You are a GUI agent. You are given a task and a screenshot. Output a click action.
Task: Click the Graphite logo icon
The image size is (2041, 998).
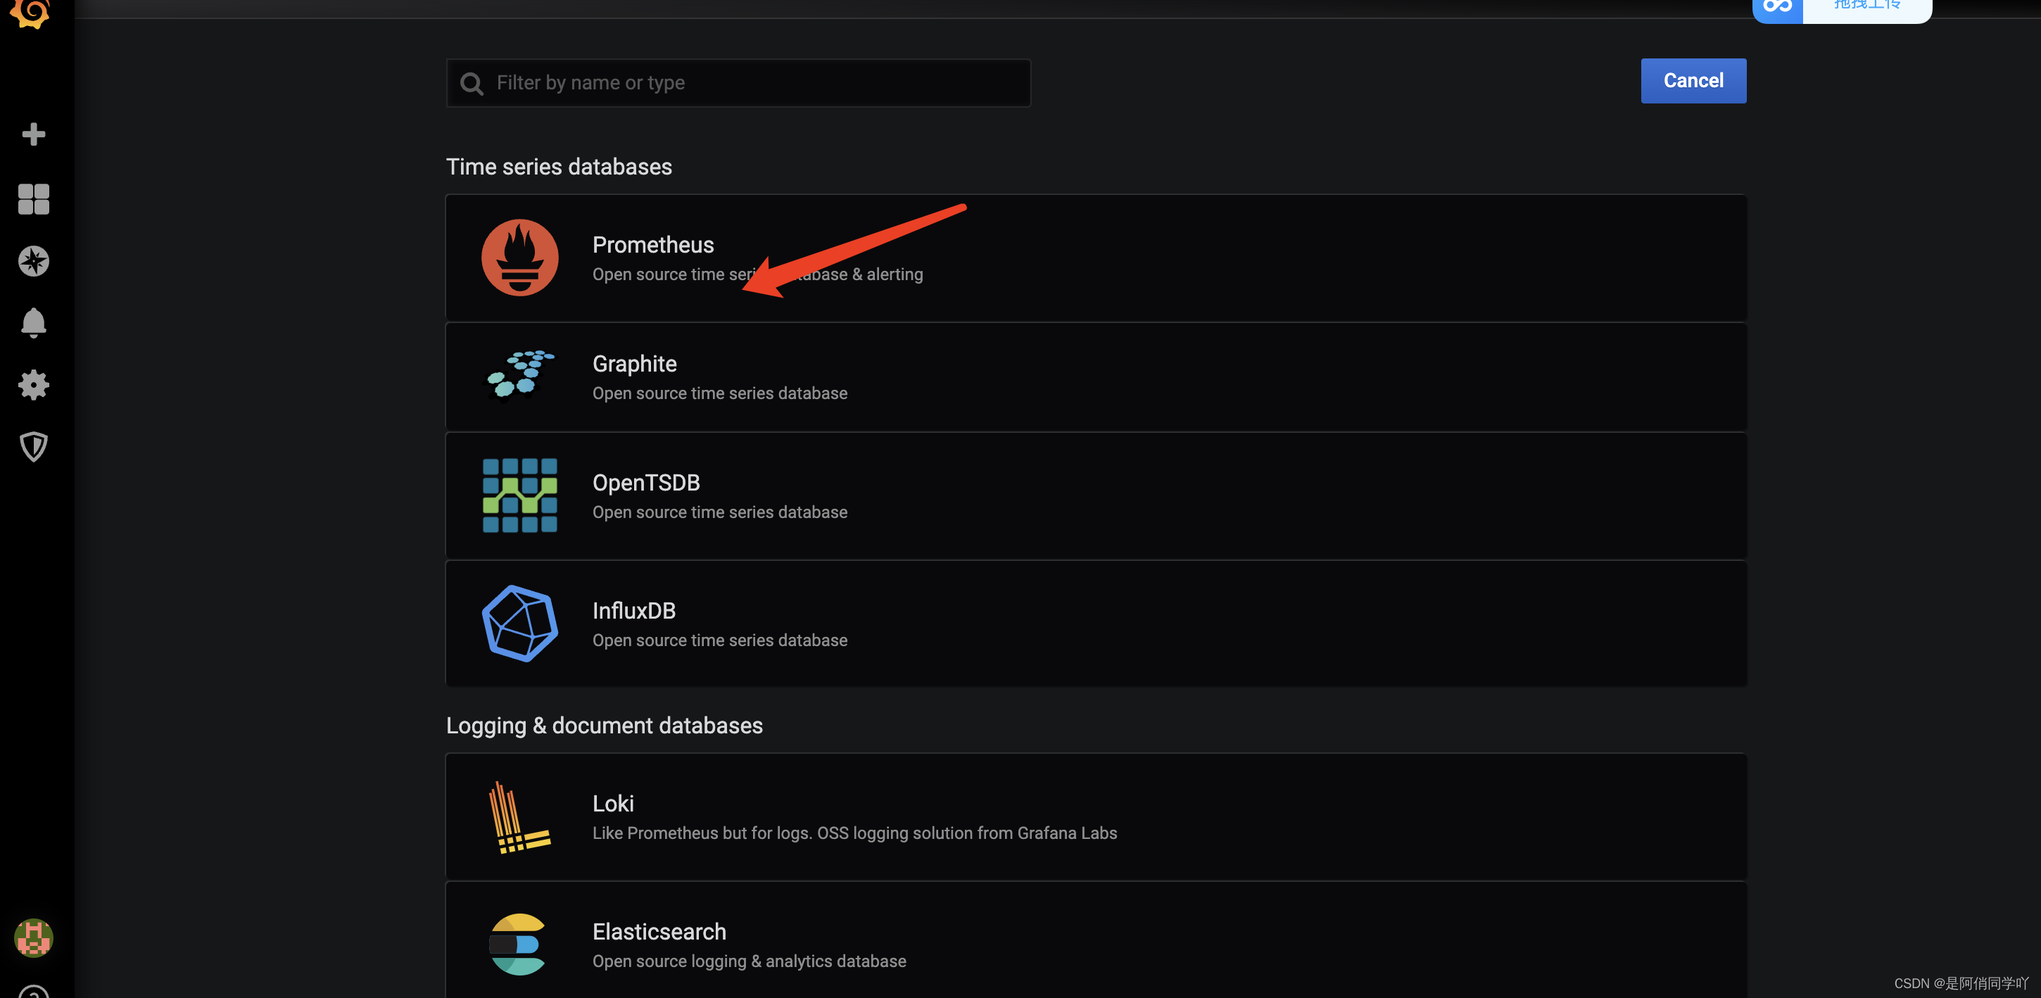[x=520, y=377]
